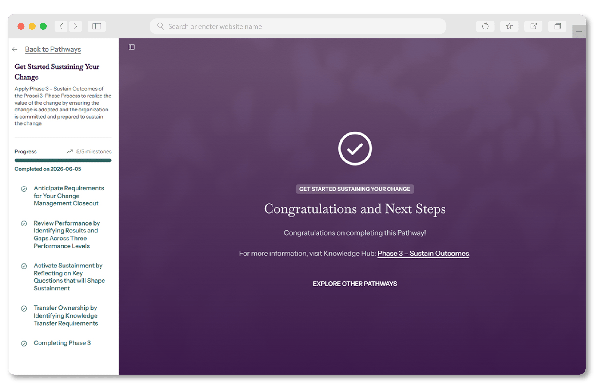Reload the page with the refresh icon
The height and width of the screenshot is (389, 602).
click(485, 26)
